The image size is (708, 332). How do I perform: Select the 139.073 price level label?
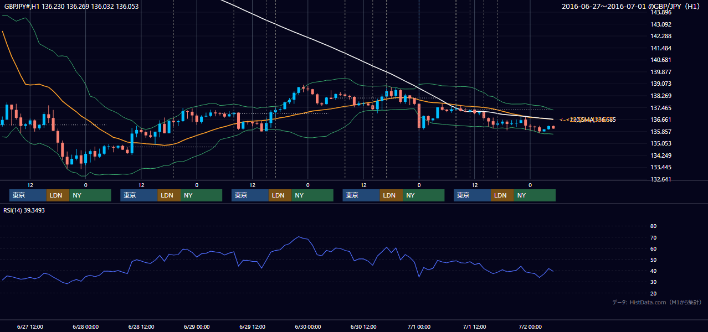661,84
